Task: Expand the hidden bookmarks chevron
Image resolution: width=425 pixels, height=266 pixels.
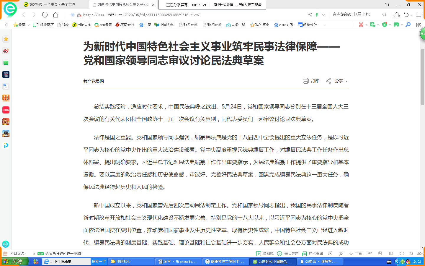Action: (324, 25)
